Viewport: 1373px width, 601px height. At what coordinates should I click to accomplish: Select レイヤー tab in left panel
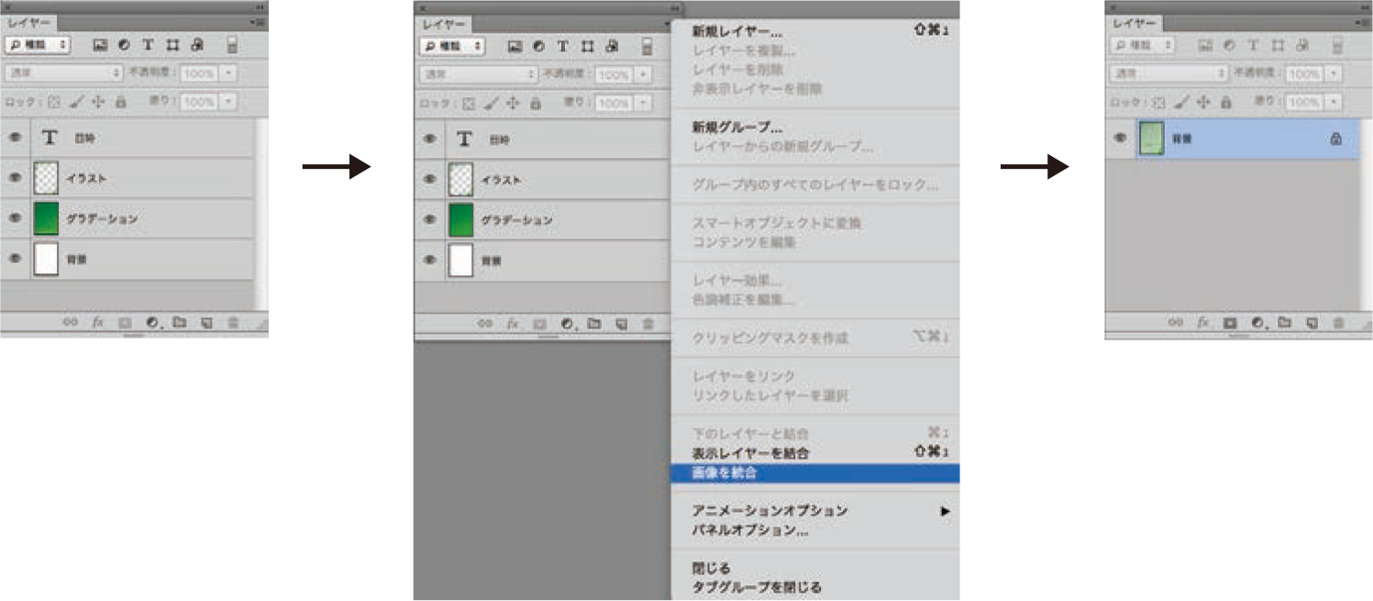click(28, 22)
